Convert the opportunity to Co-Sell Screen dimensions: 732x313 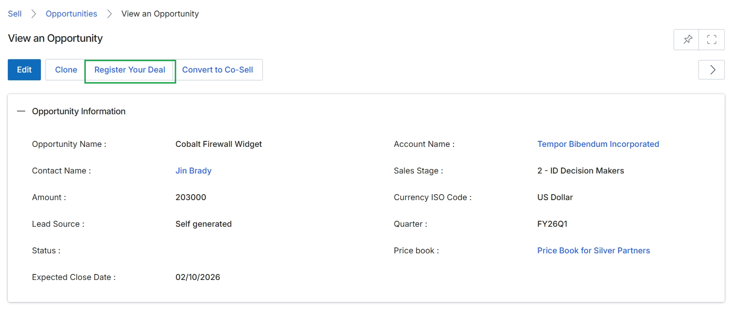click(218, 70)
